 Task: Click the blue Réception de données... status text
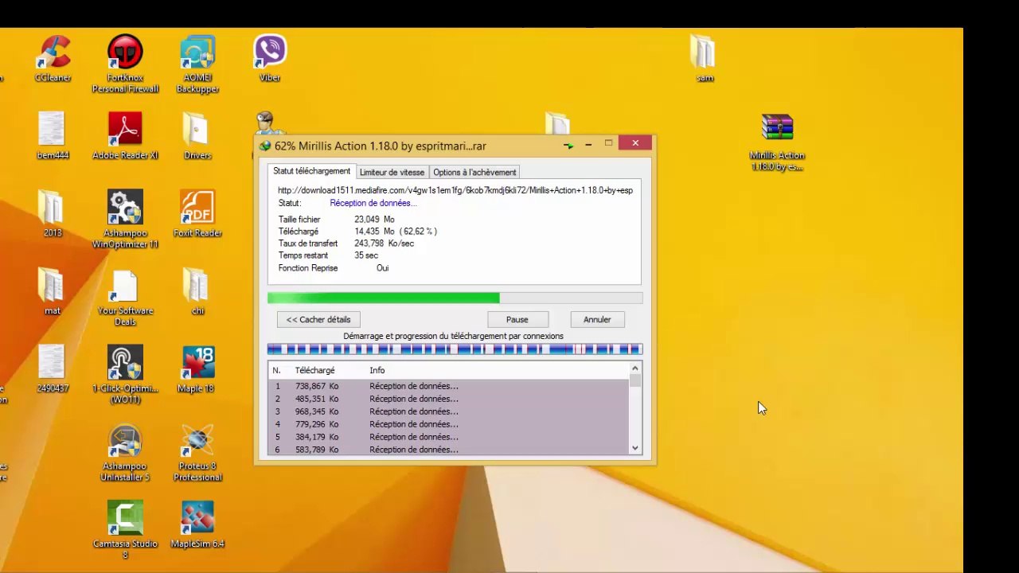coord(373,203)
